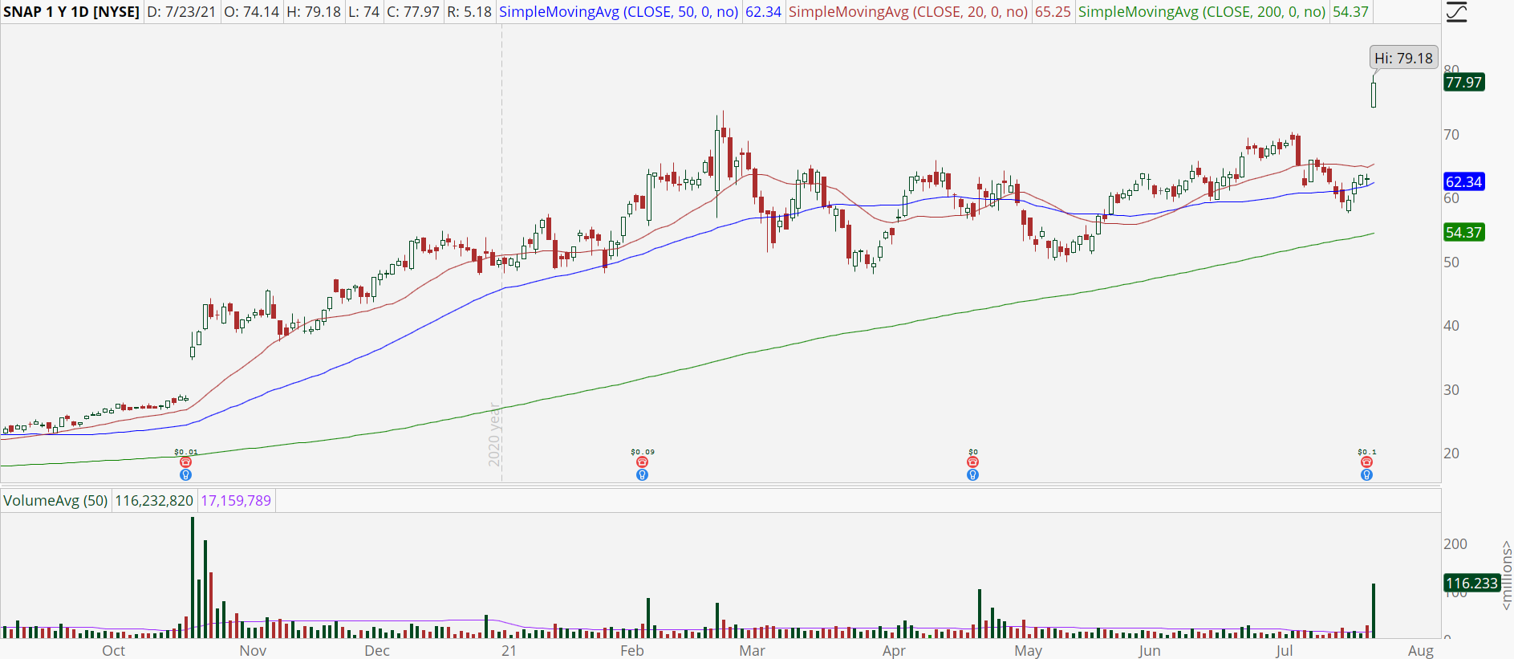The image size is (1514, 659).
Task: Click the $0.09 earnings estimate label
Action: (643, 452)
